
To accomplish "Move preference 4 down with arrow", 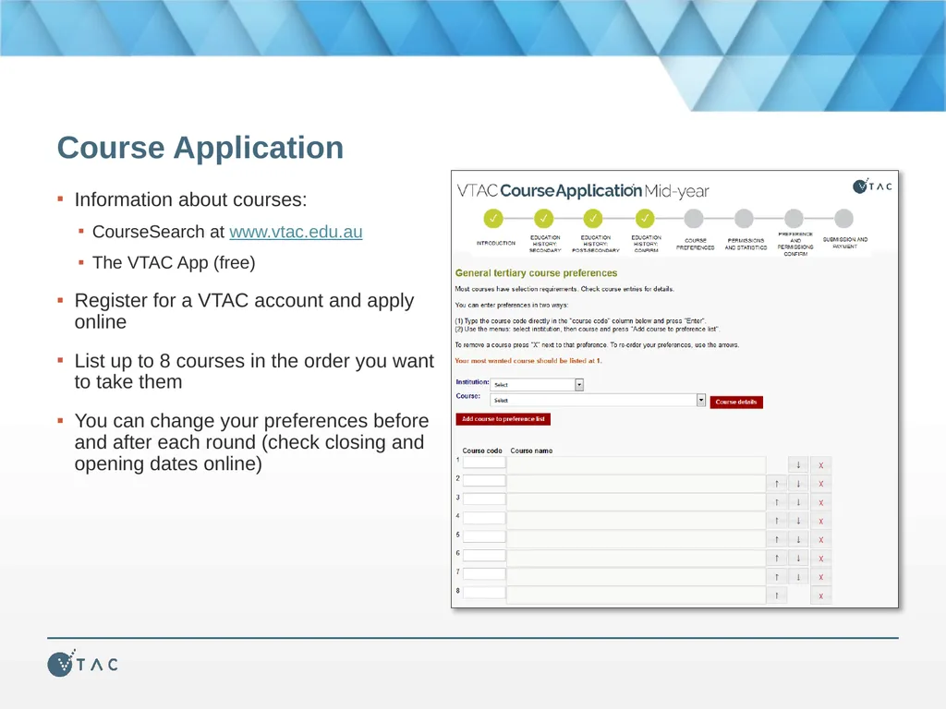I will coord(798,521).
